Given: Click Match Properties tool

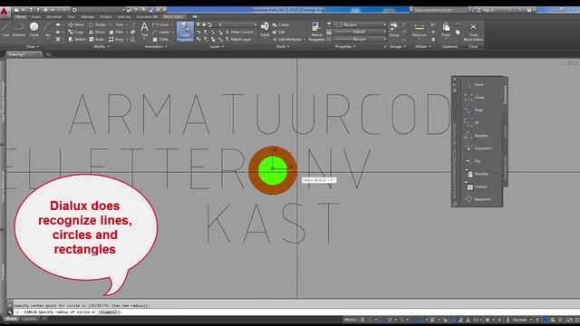Looking at the screenshot, I should point(316,32).
